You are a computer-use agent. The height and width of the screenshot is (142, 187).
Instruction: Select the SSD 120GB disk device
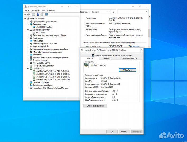(x=40, y=32)
